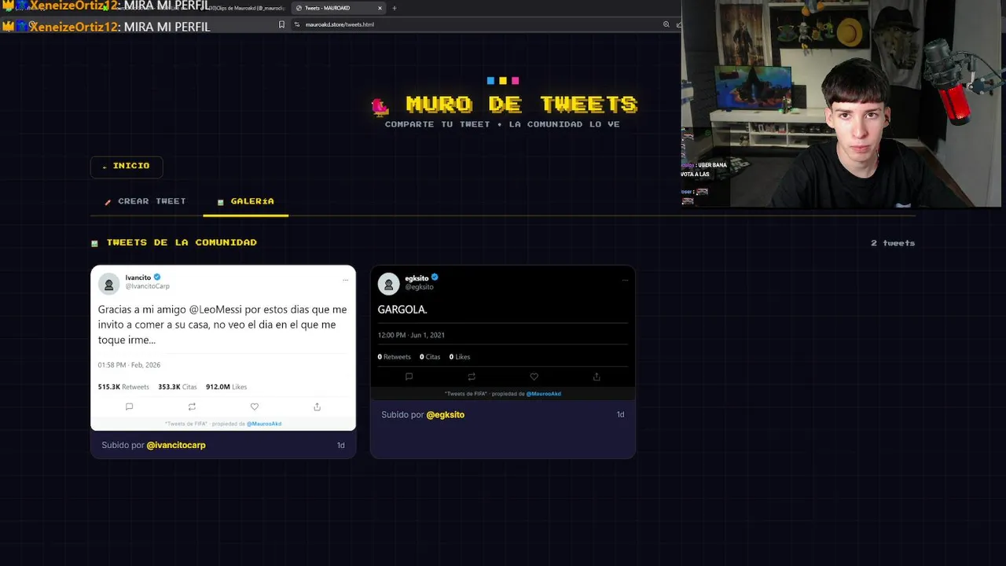Screen dimensions: 1006x566
Task: Click the webcam overlay video
Action: pos(843,104)
